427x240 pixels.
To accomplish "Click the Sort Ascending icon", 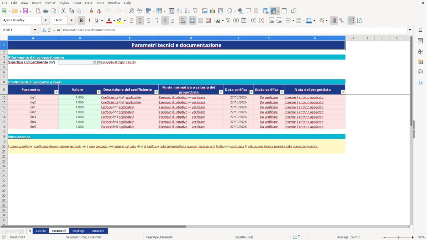I will click(180, 11).
